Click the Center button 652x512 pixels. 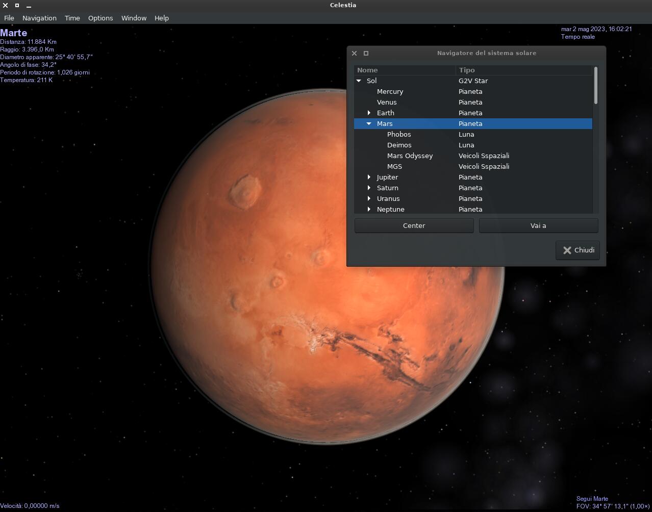[414, 225]
